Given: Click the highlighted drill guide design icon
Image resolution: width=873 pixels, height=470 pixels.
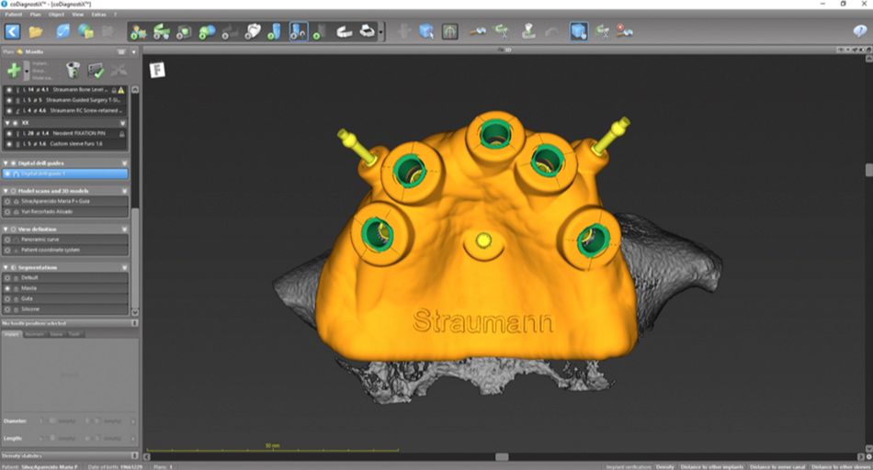Looking at the screenshot, I should (x=299, y=32).
